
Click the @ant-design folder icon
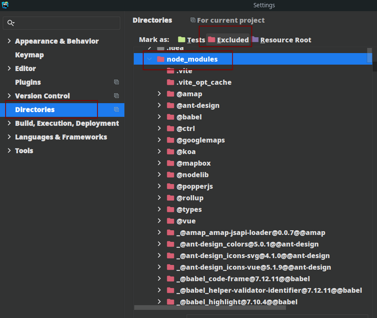click(x=171, y=105)
